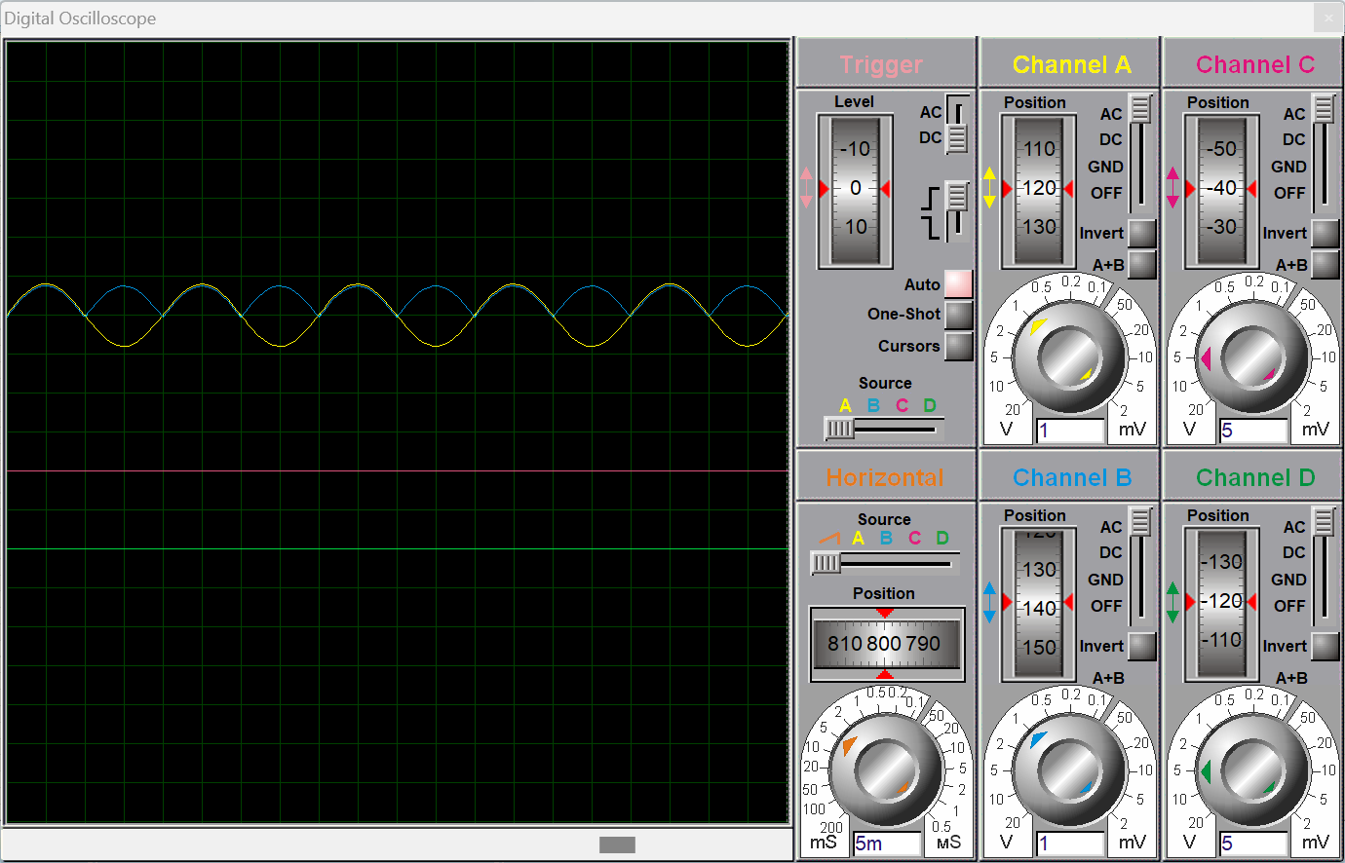Click the Trigger Level thumbwheel
Screen dimensions: 1345x863
coord(855,191)
